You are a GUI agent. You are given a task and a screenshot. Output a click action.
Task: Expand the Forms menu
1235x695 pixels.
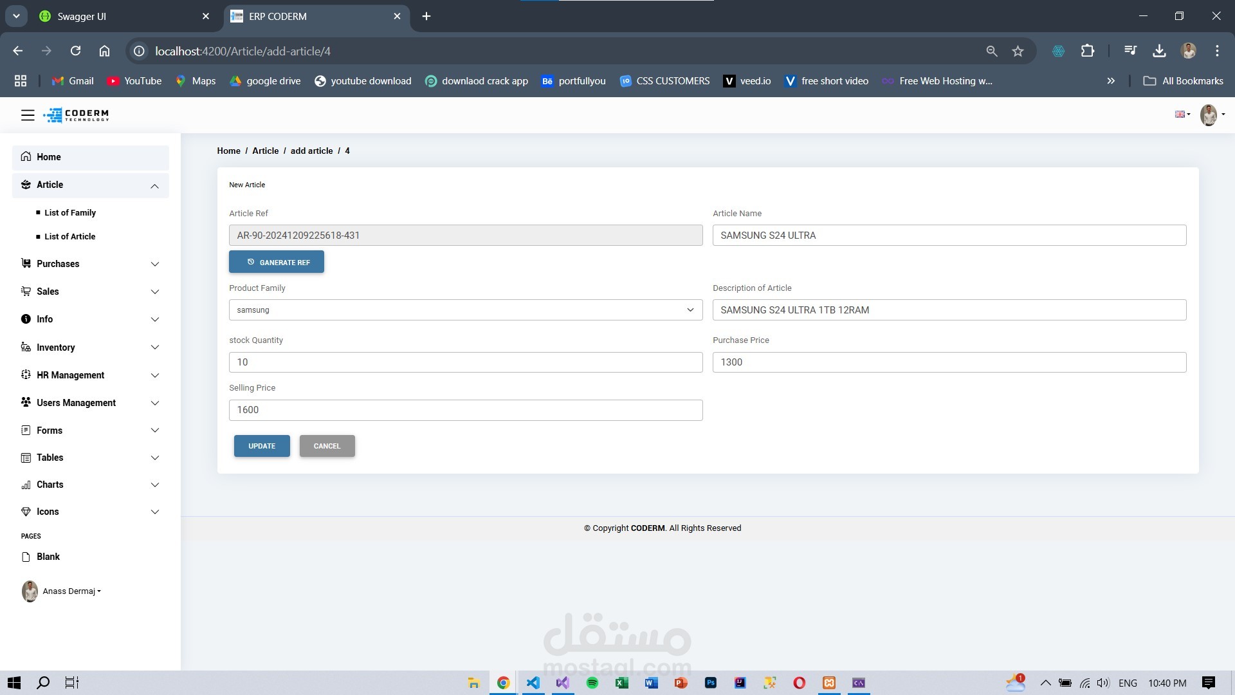click(91, 431)
